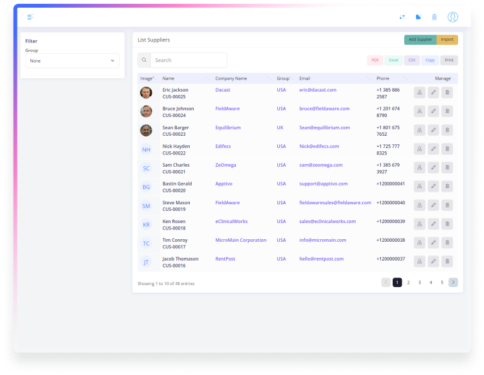Image resolution: width=484 pixels, height=375 pixels.
Task: Copy the table data
Action: [430, 60]
